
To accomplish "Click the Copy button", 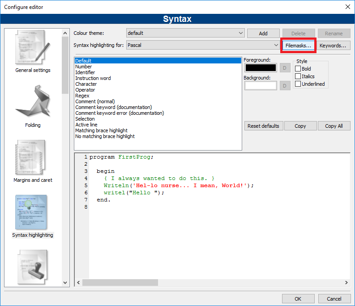I will (x=300, y=126).
